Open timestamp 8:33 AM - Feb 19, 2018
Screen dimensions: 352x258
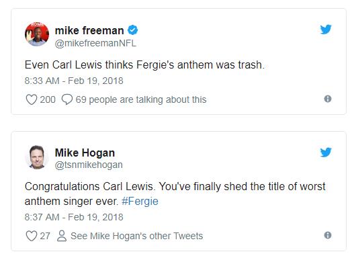(x=74, y=81)
